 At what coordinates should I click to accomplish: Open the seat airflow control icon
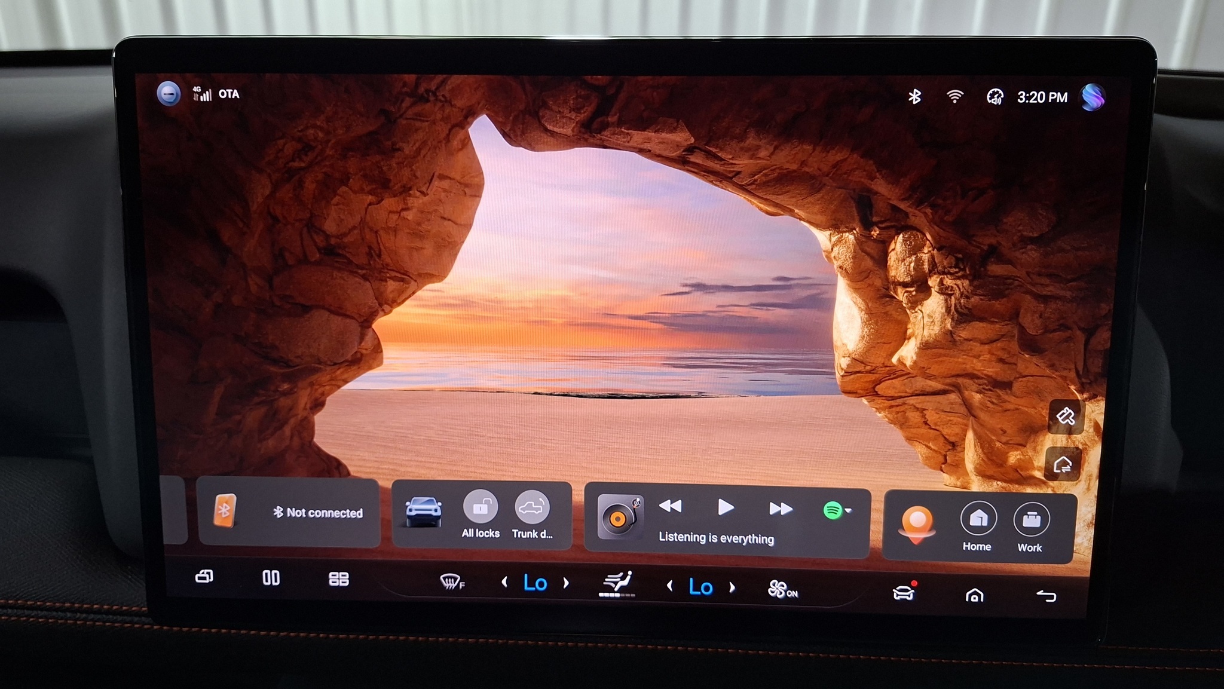click(x=617, y=583)
